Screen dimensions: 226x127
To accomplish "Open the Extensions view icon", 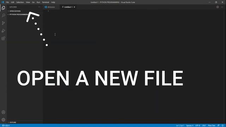I will click(3, 38).
